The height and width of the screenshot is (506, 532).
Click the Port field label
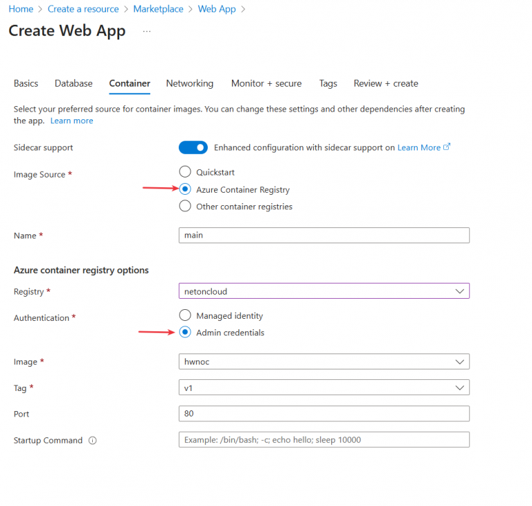pos(21,415)
